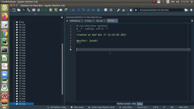Screen dimensions: 194x109
Task: Select 17.7.py in file explorer
Action: click(x=22, y=96)
